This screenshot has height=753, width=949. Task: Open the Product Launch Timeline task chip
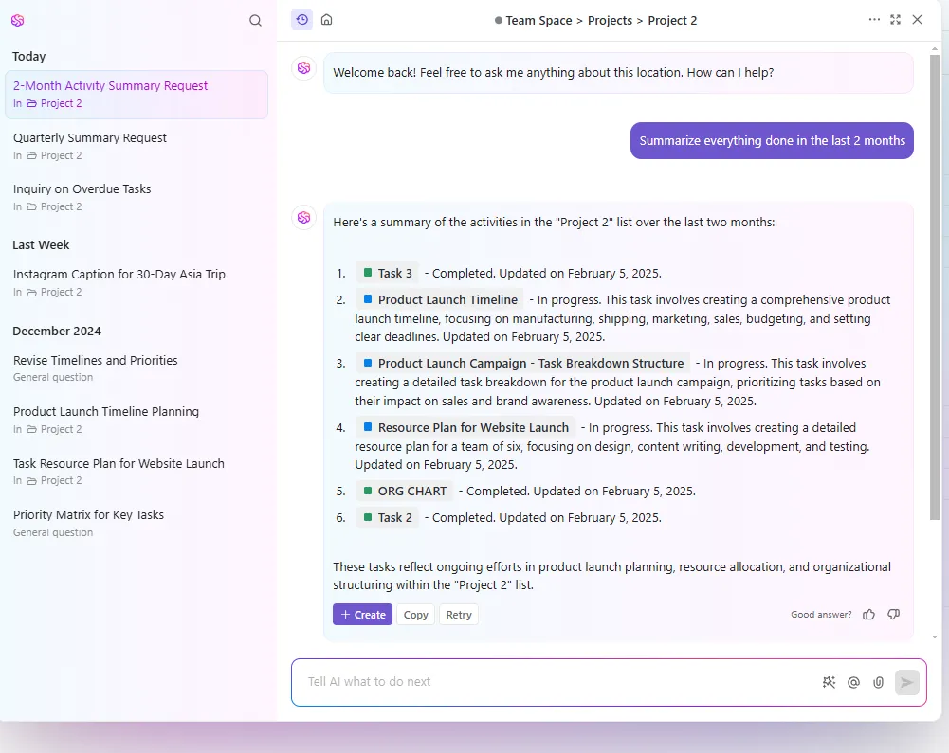(x=440, y=300)
